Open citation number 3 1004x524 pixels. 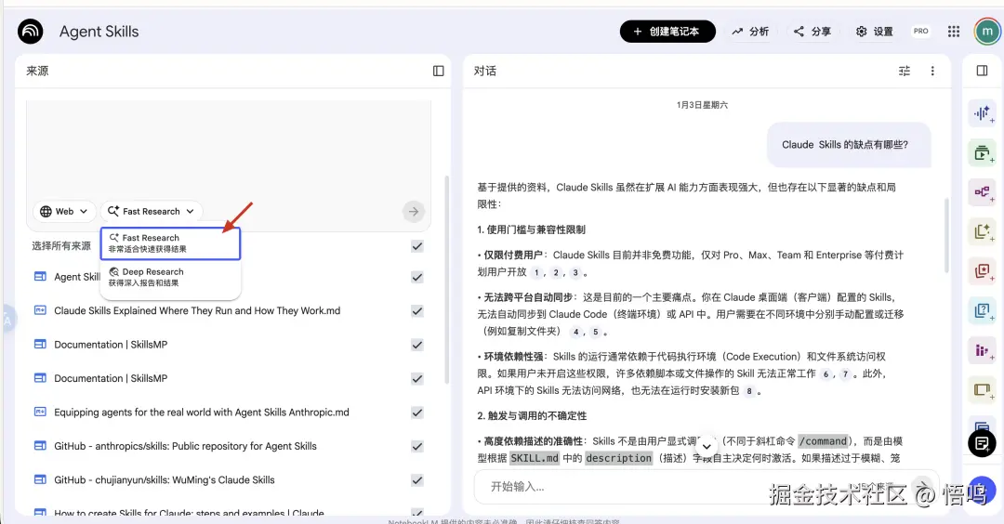(x=575, y=272)
